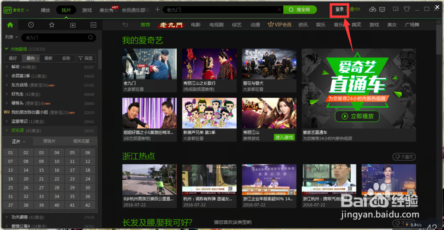Sort list by 最新
The image size is (444, 230).
[x=48, y=58]
